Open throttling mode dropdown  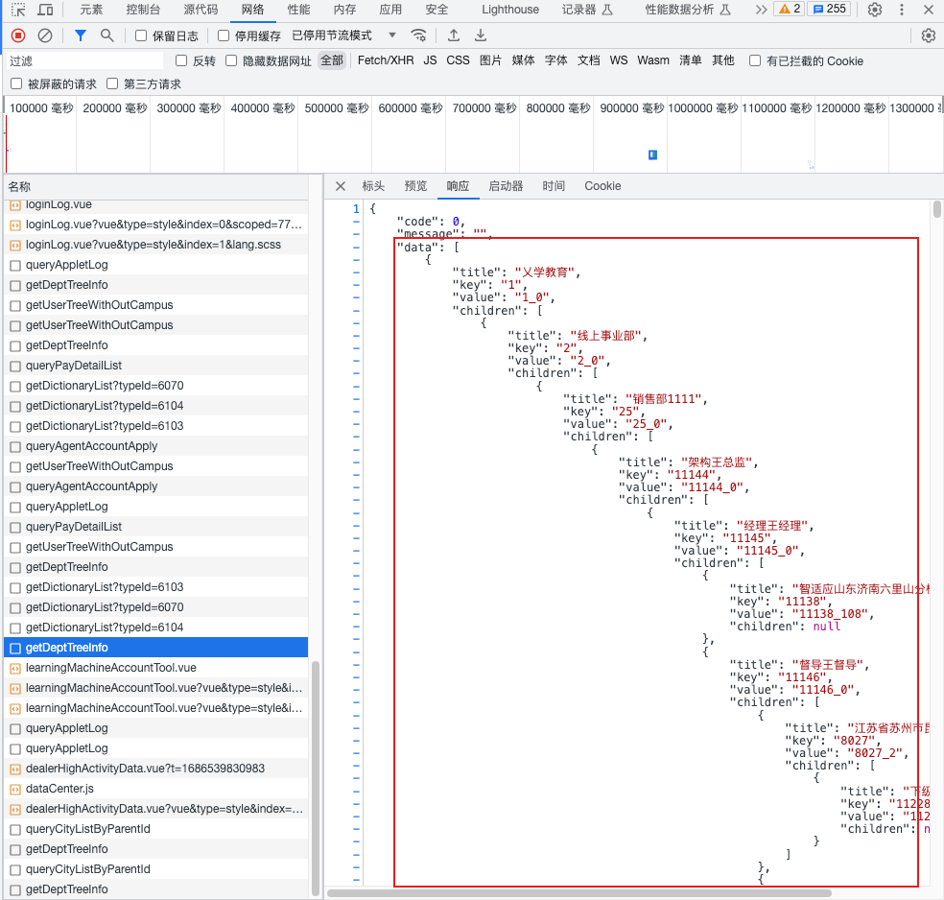tap(344, 36)
